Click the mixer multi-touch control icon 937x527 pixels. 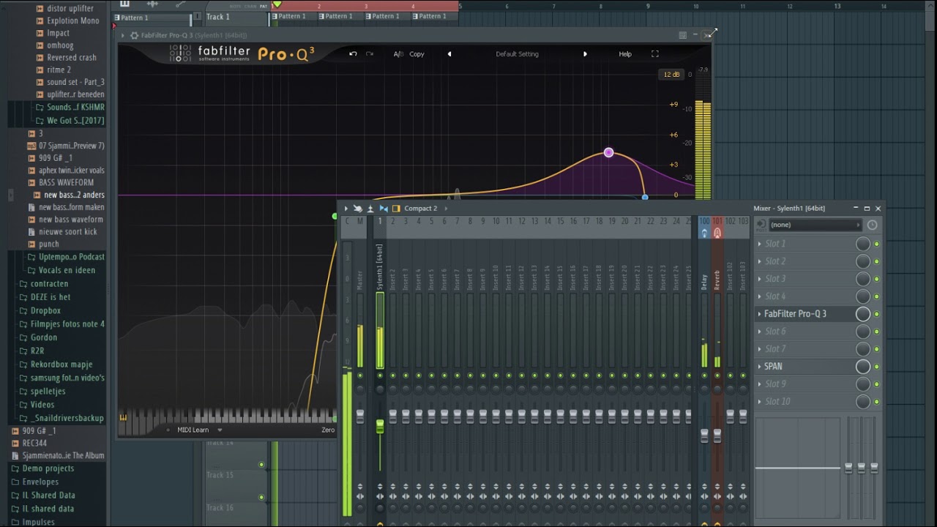pyautogui.click(x=358, y=209)
